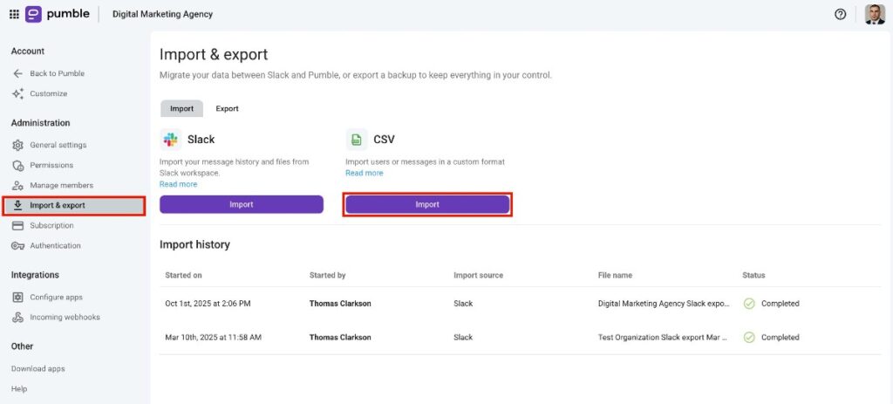Click the Import history heading

(194, 244)
